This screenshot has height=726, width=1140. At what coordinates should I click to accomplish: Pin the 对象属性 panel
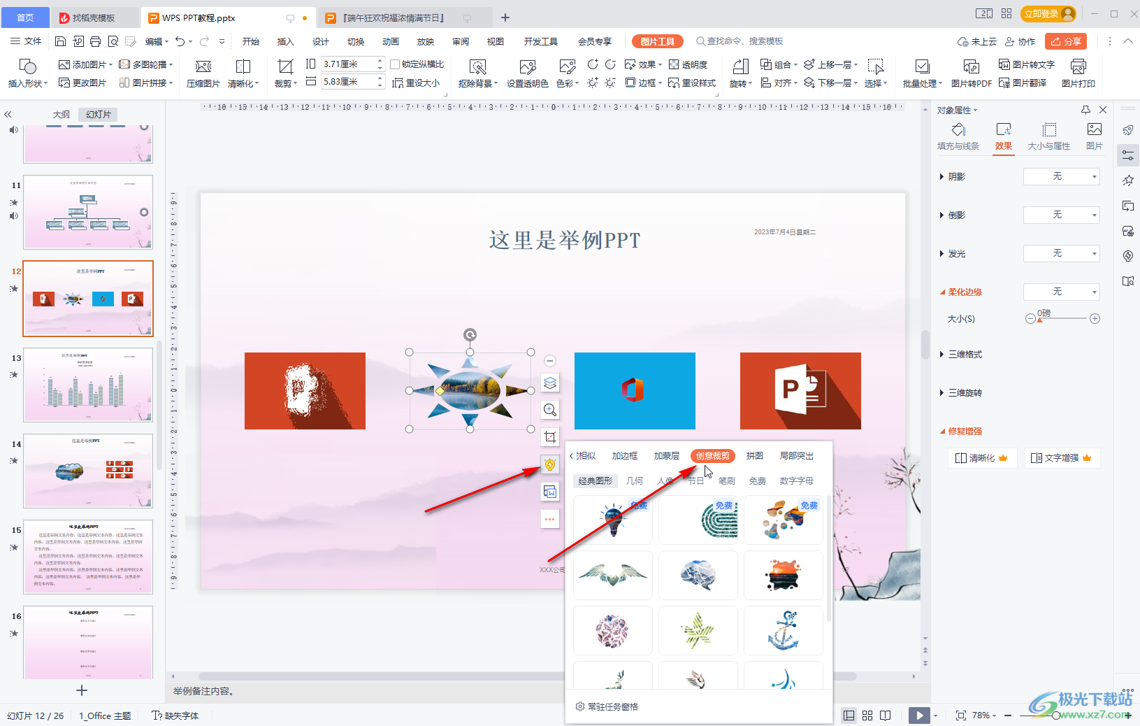coord(1085,110)
